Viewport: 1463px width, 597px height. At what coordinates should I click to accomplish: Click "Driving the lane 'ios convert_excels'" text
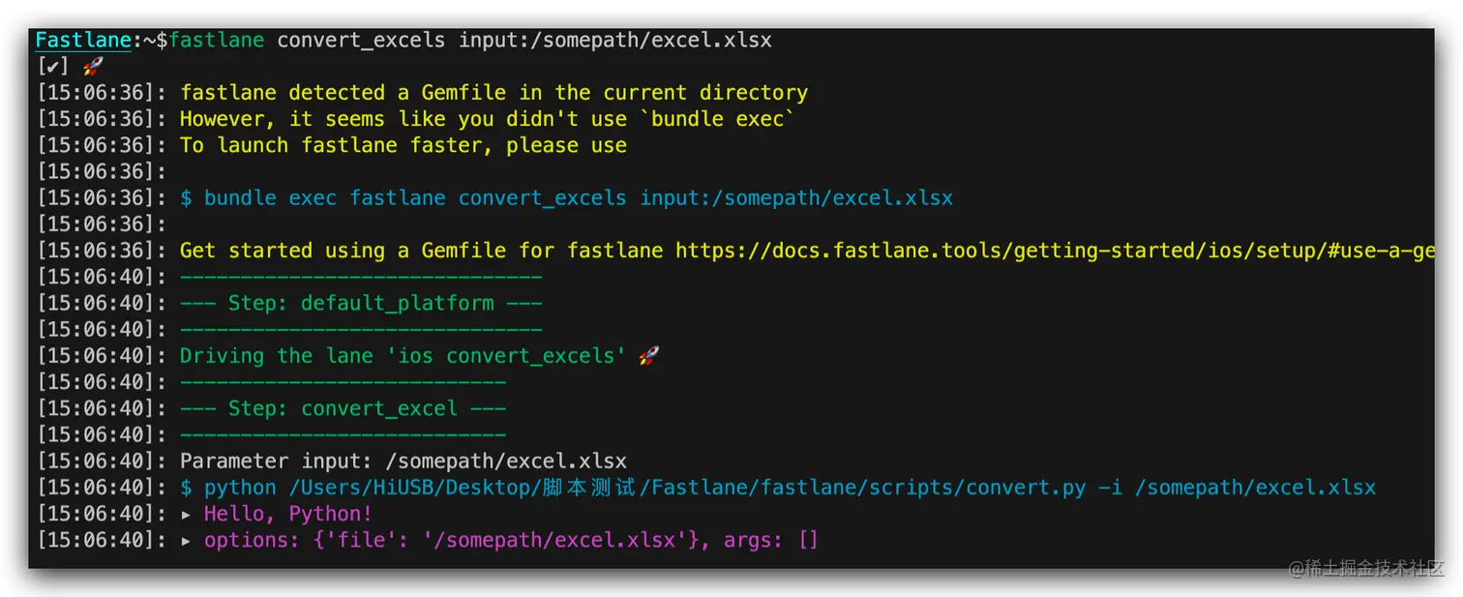pyautogui.click(x=403, y=356)
